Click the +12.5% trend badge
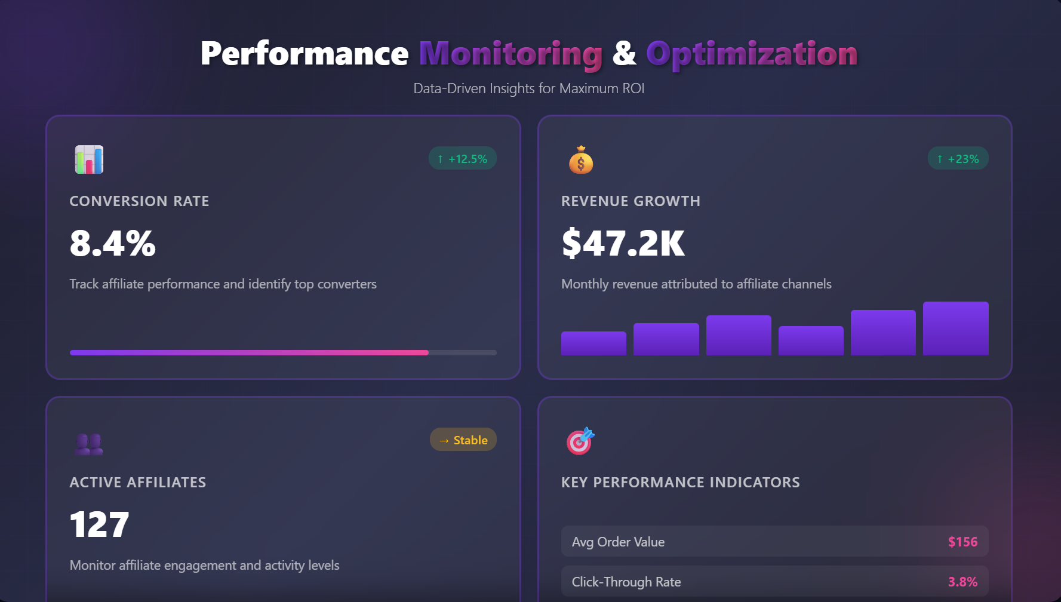 tap(462, 159)
